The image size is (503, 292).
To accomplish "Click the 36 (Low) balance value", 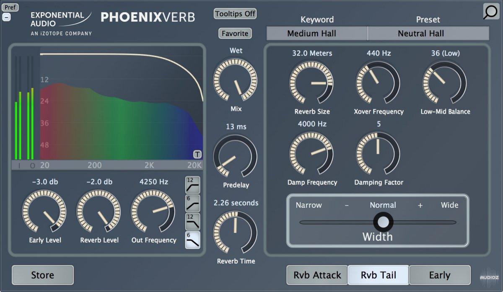I will [x=445, y=53].
